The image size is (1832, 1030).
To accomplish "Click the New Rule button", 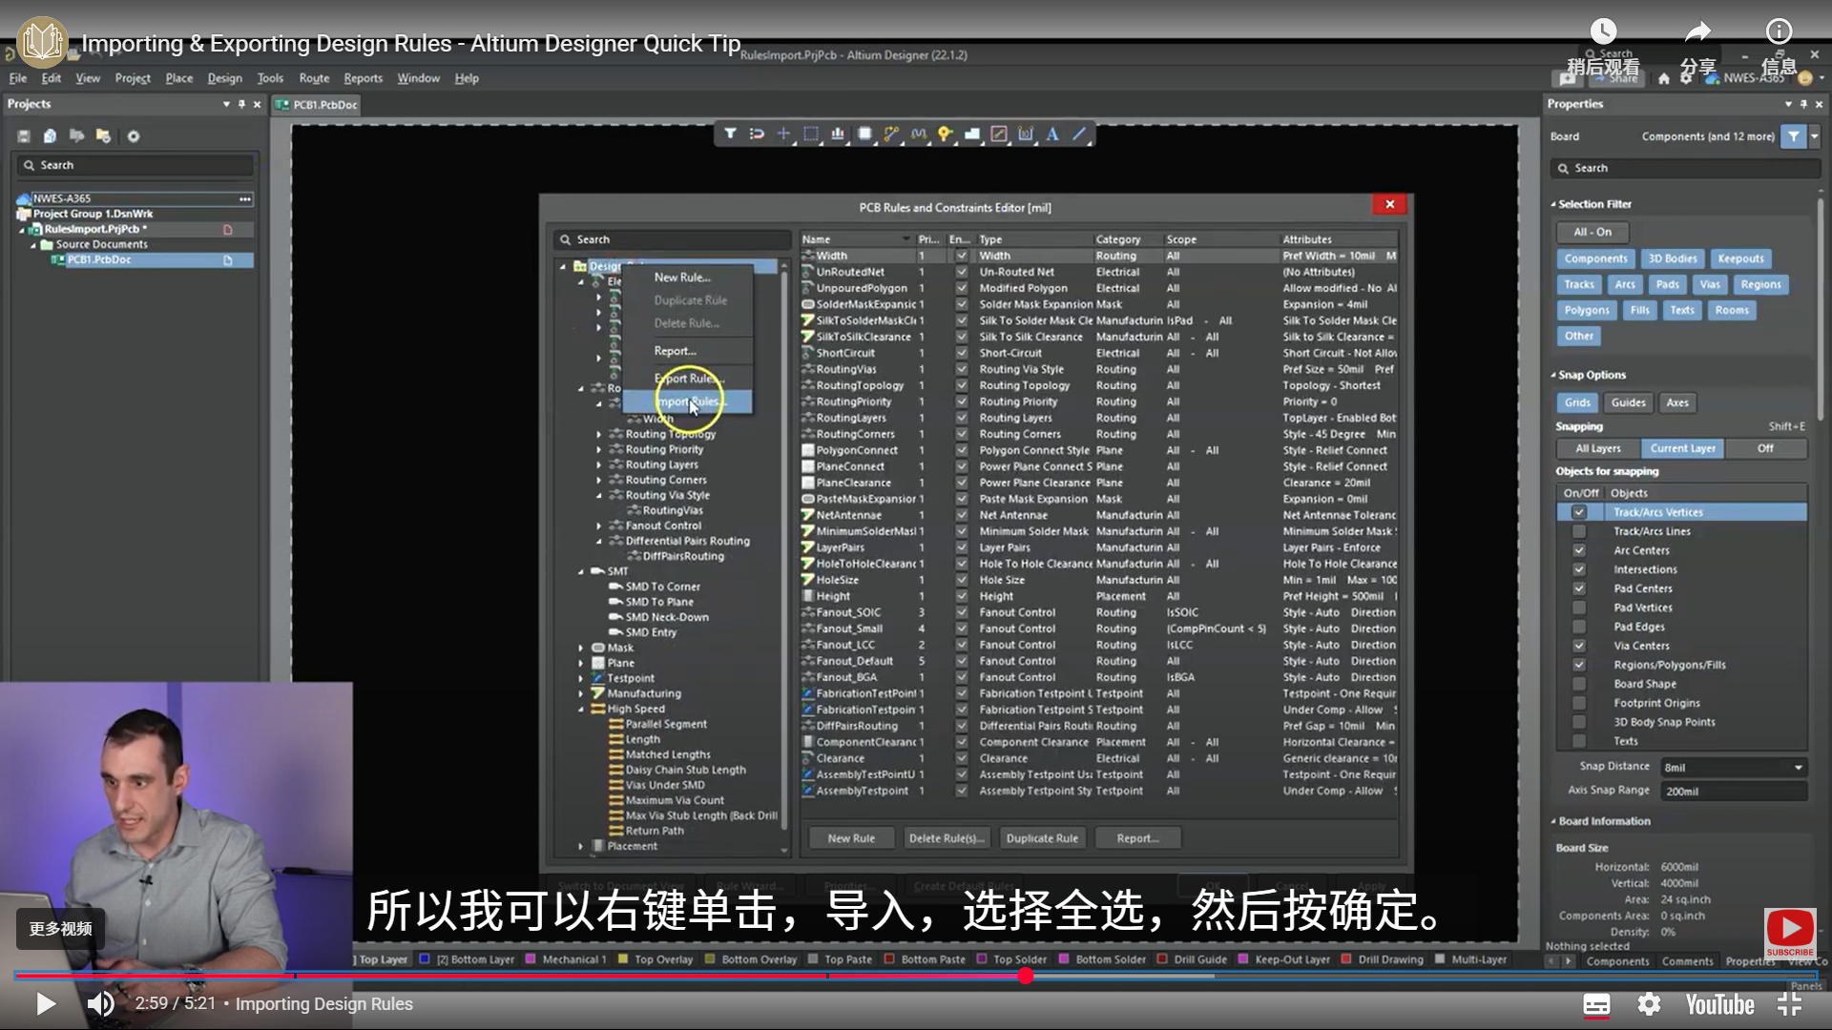I will coord(850,837).
